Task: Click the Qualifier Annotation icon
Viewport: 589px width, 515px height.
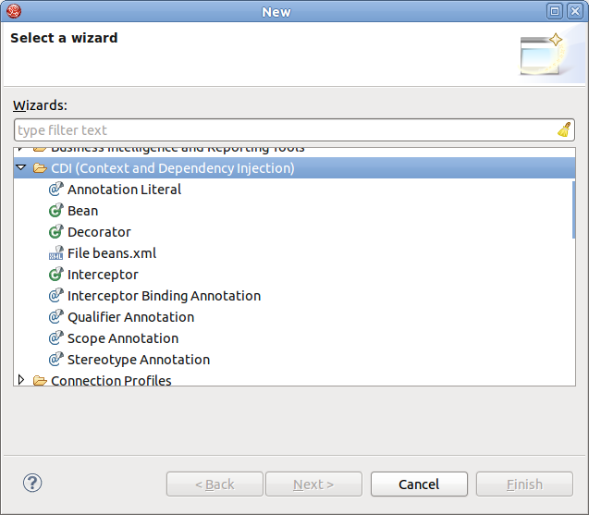Action: (x=55, y=317)
